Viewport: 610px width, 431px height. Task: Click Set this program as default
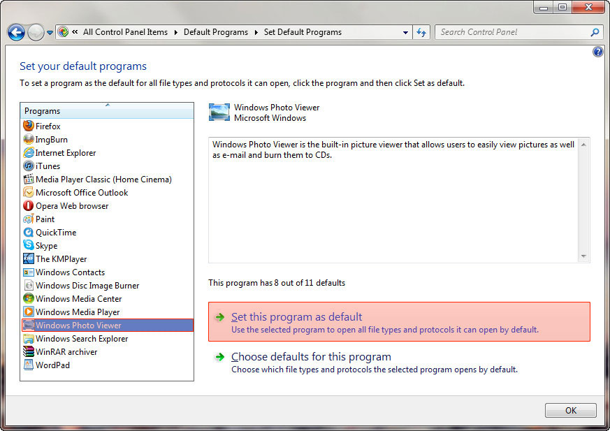click(399, 322)
